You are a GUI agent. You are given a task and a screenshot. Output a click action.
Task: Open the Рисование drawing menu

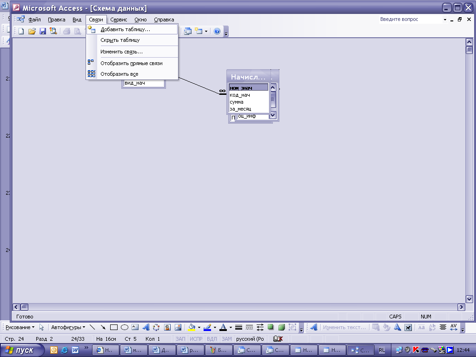pos(20,327)
